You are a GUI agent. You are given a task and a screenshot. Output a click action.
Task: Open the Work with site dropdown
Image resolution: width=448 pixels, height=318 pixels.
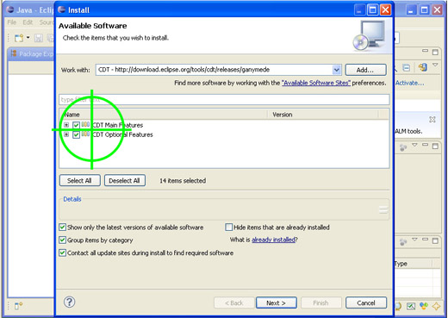(x=336, y=70)
